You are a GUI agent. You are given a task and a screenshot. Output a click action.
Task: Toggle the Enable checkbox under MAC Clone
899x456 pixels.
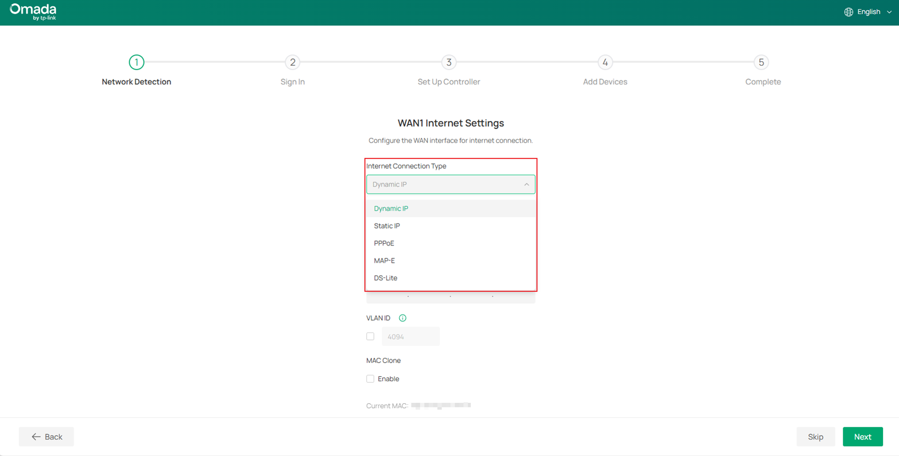point(370,379)
